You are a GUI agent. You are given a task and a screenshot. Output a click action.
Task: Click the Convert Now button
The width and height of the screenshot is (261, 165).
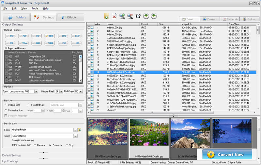[227, 155]
